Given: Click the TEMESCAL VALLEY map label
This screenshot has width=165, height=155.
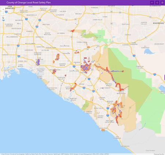Looking at the screenshot, I should click(x=140, y=67).
